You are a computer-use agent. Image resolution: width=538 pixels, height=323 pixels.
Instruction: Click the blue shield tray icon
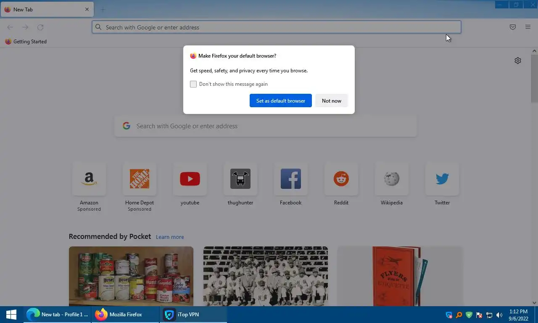click(449, 315)
